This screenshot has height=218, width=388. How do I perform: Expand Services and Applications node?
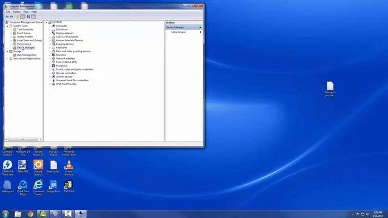click(7, 59)
